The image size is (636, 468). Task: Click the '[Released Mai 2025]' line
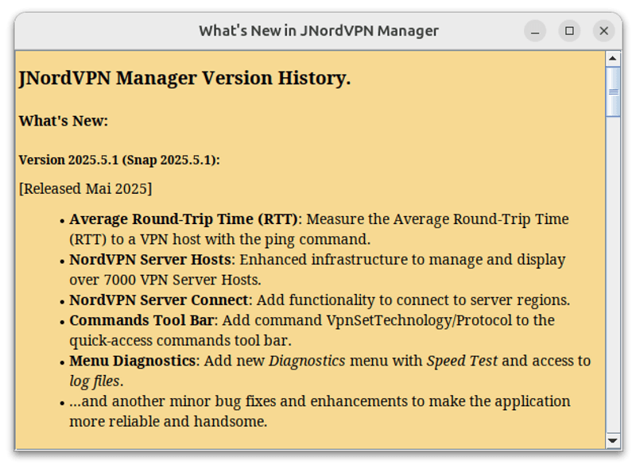pos(85,188)
